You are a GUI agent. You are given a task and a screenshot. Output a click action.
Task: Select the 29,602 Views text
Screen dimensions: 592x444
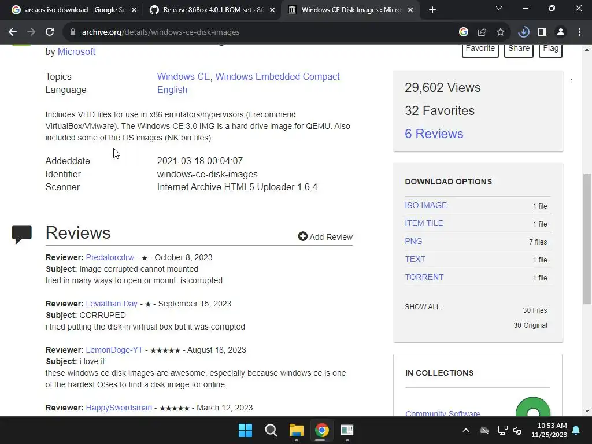coord(442,88)
